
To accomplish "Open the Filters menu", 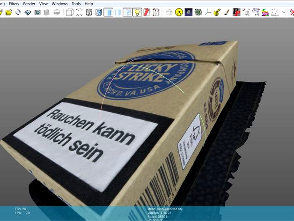I will [x=14, y=4].
